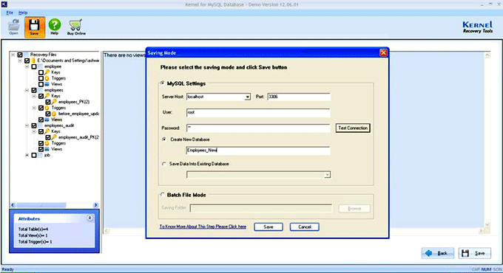503x273 pixels.
Task: Click Triggers icon under employee table
Action: point(47,78)
